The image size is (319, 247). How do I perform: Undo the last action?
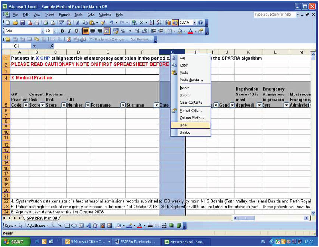(x=111, y=22)
